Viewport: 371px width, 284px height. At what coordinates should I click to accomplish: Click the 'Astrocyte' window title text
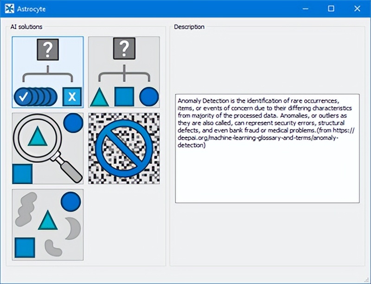pyautogui.click(x=31, y=9)
